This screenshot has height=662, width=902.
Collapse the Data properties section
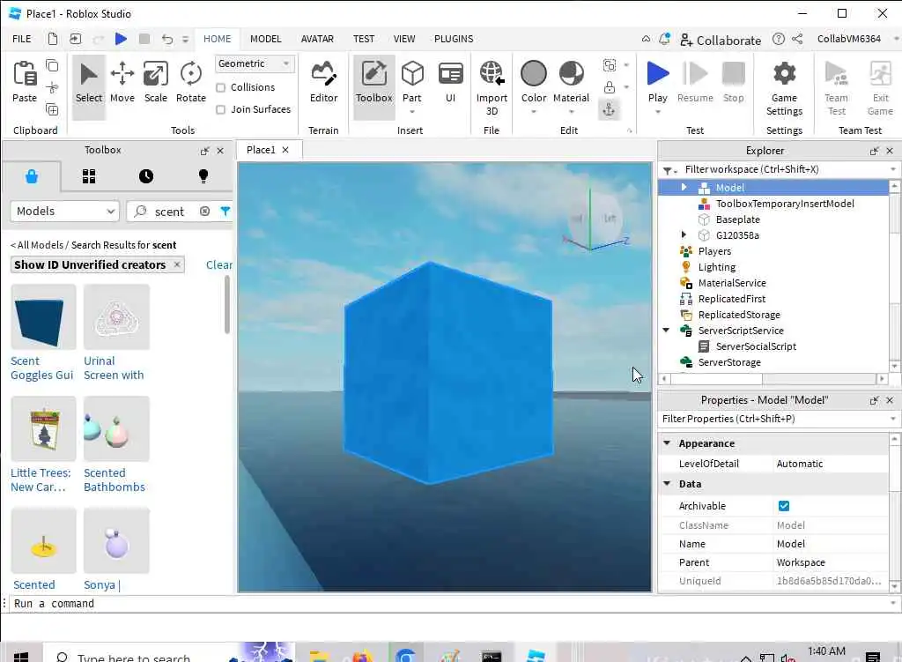click(x=667, y=484)
